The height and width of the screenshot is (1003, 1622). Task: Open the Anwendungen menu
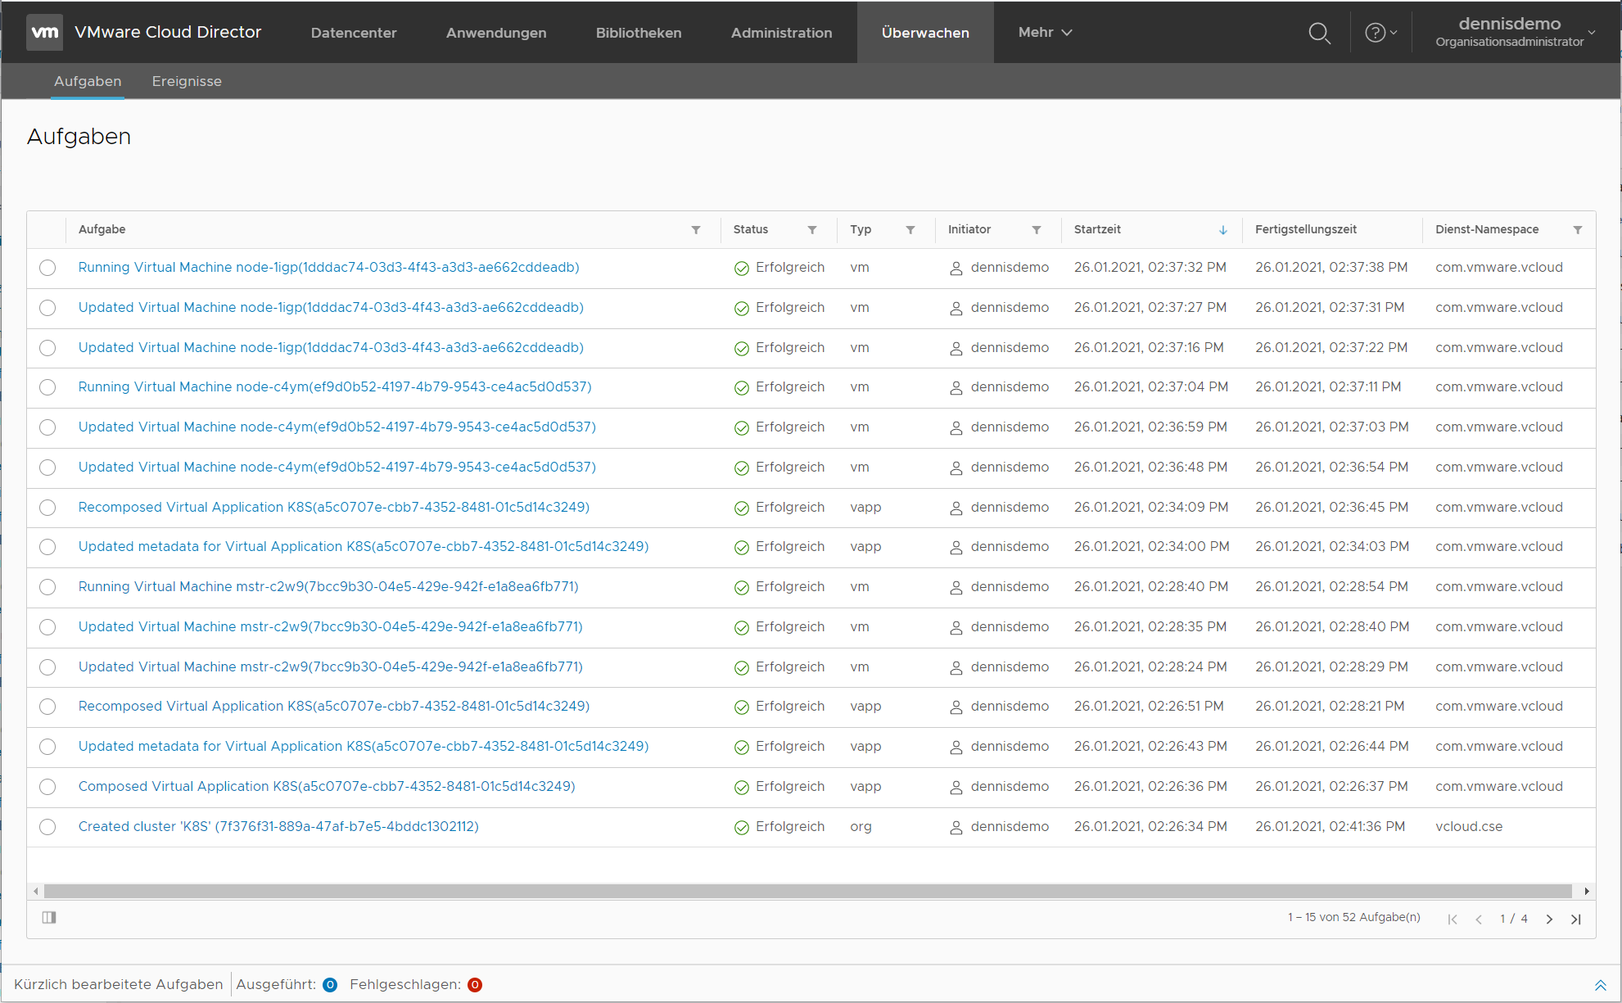pyautogui.click(x=496, y=33)
